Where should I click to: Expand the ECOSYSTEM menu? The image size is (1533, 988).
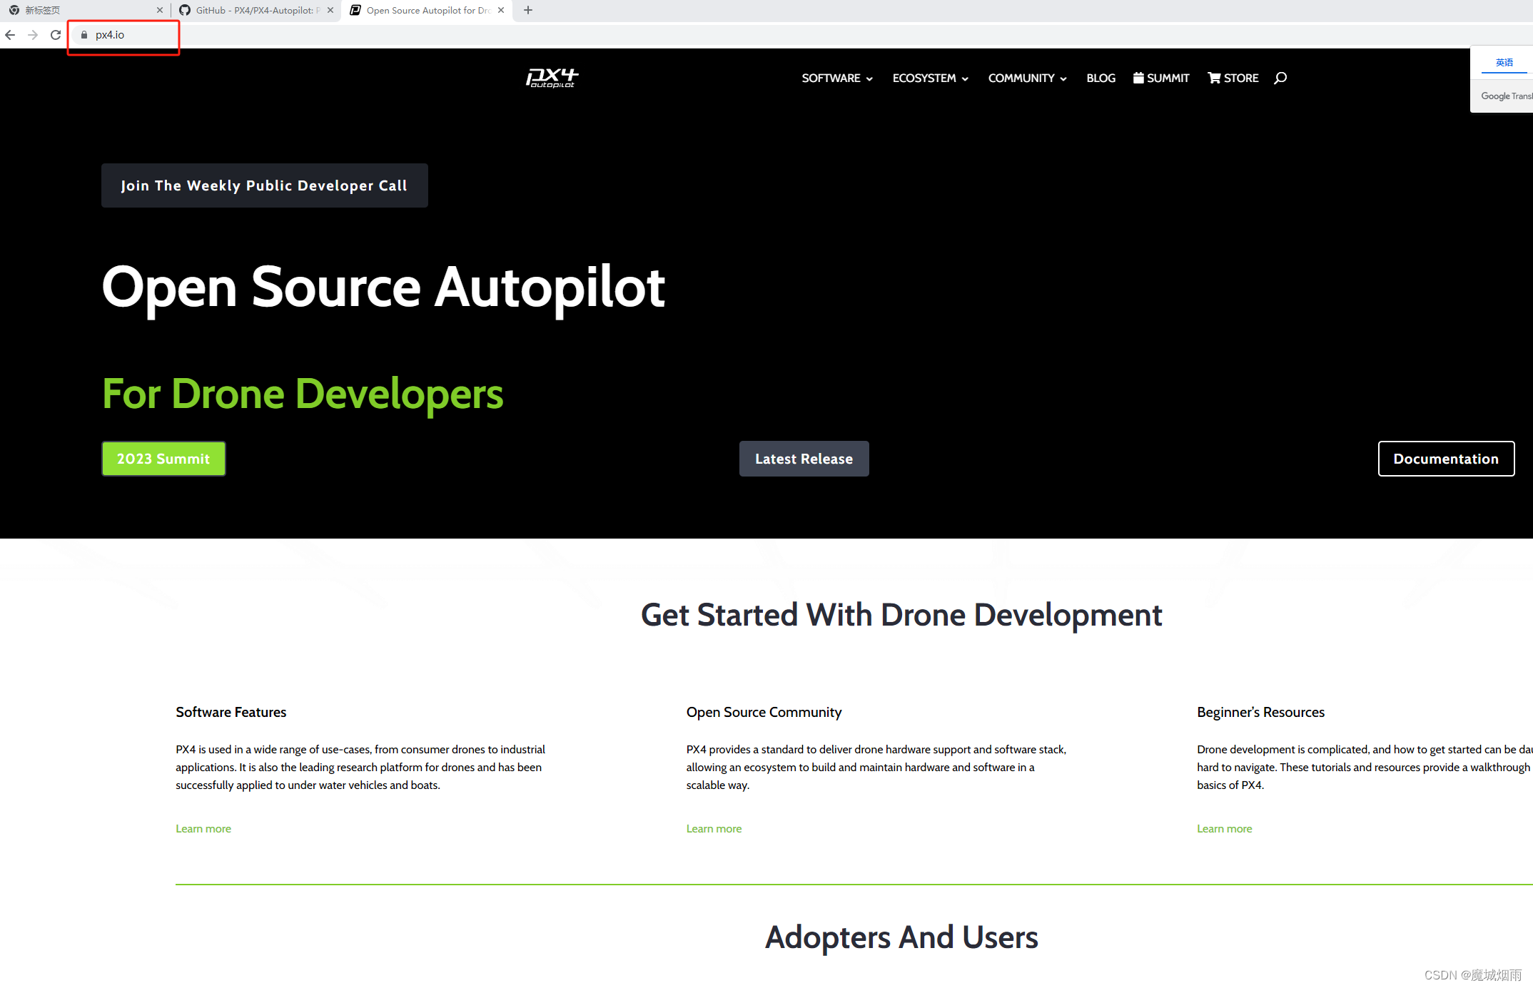coord(931,78)
